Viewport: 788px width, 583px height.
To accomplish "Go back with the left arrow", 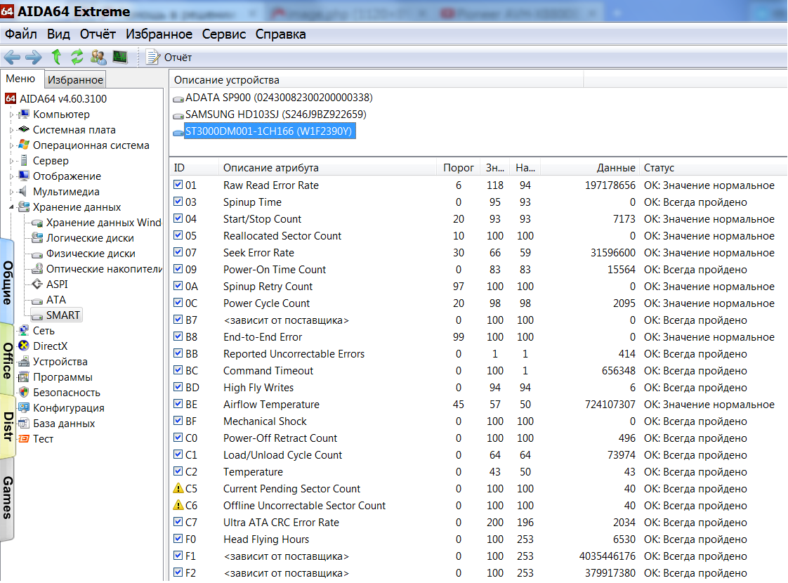I will click(12, 58).
